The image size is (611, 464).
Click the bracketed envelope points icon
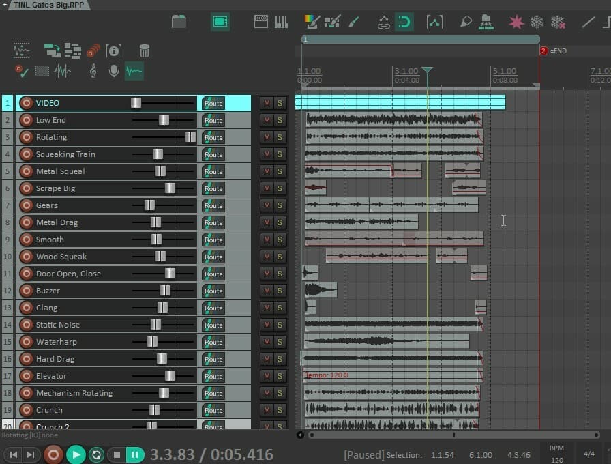pyautogui.click(x=434, y=22)
